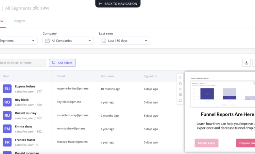The image size is (255, 154).
Task: Click the RU avatar for Russell murray
Action: (7, 116)
